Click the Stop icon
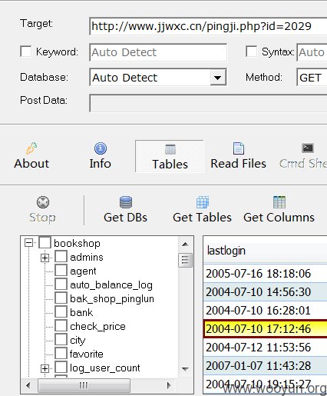327x396 pixels. coord(43,202)
